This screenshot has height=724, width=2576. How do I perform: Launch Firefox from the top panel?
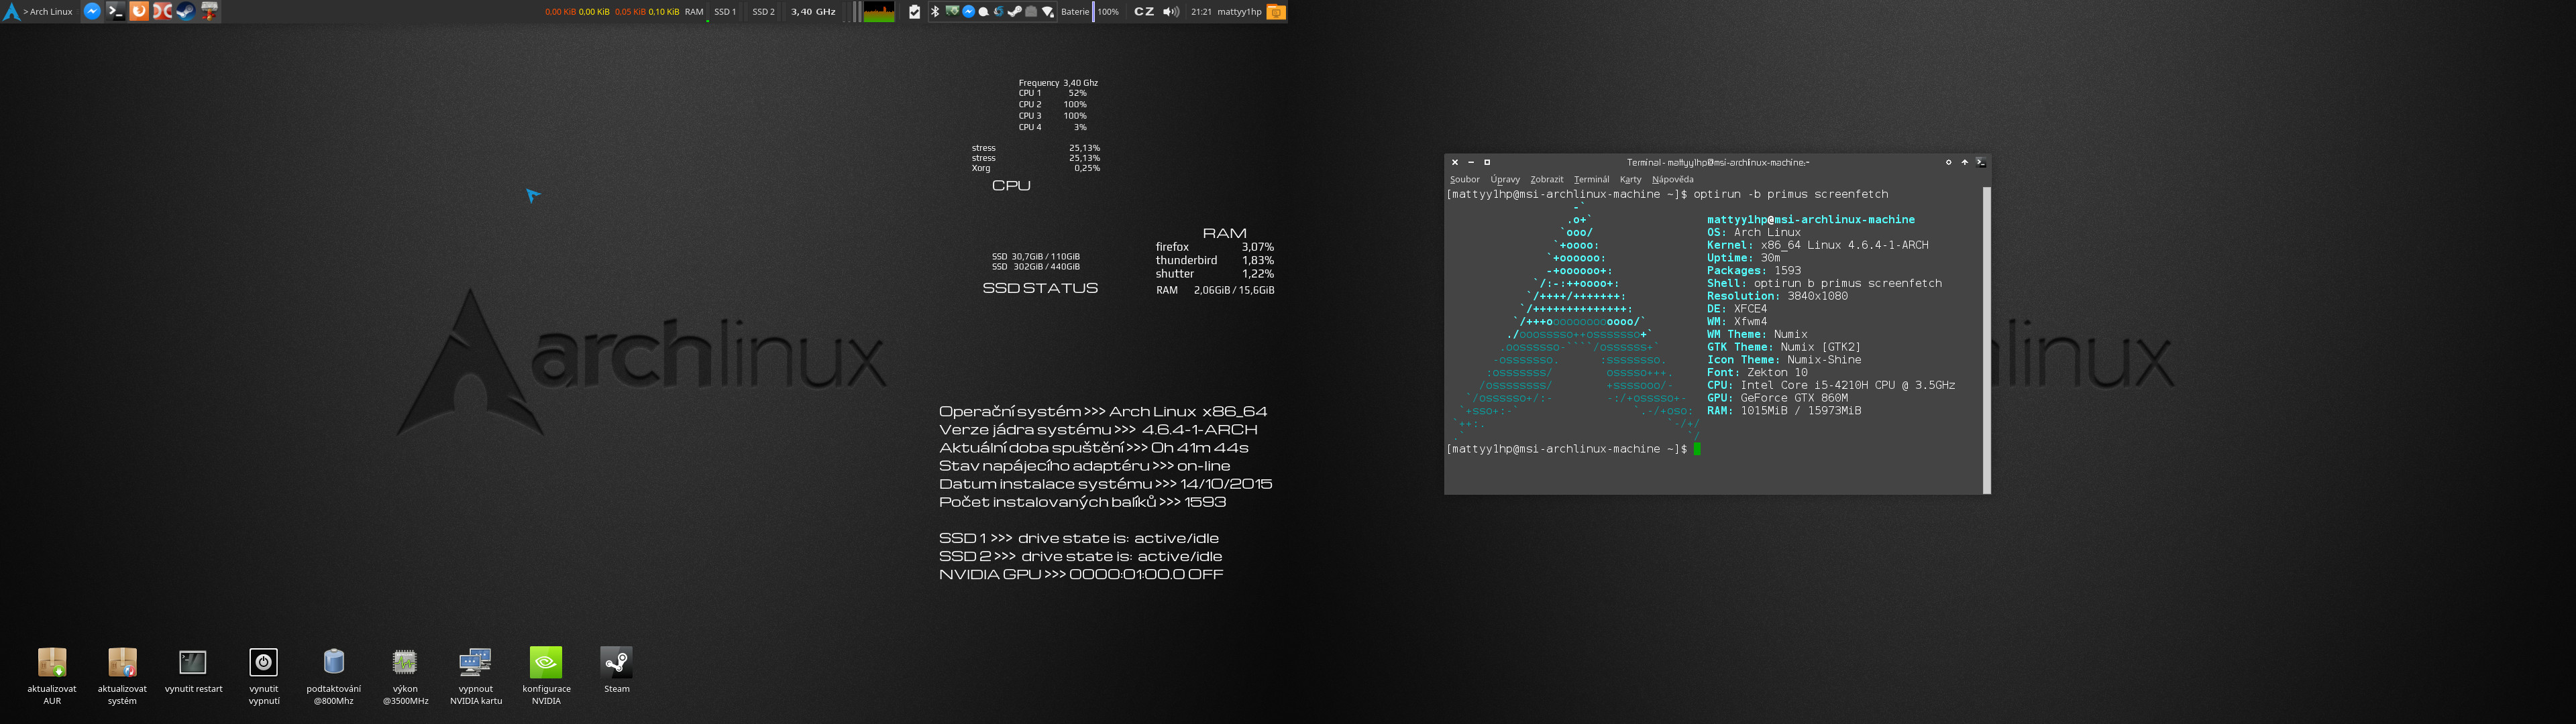(139, 12)
